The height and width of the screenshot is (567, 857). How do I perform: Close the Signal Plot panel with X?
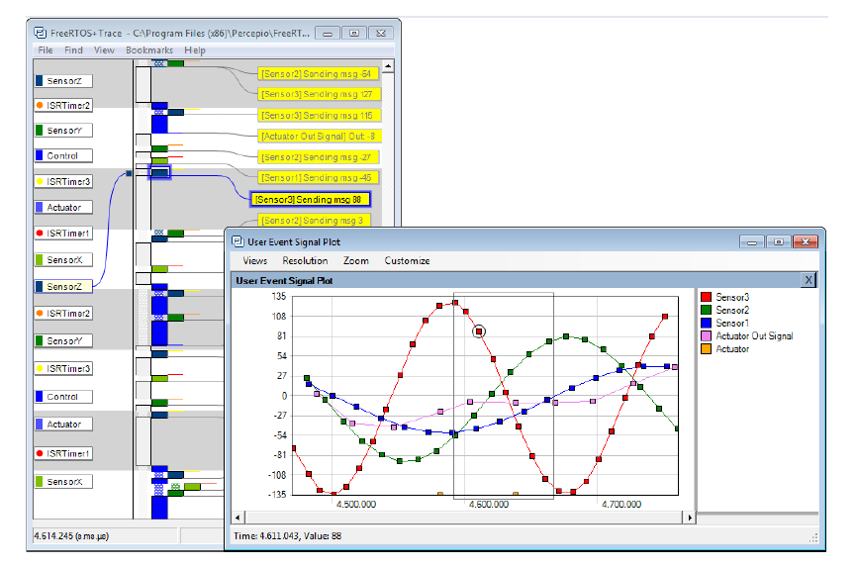pyautogui.click(x=809, y=280)
